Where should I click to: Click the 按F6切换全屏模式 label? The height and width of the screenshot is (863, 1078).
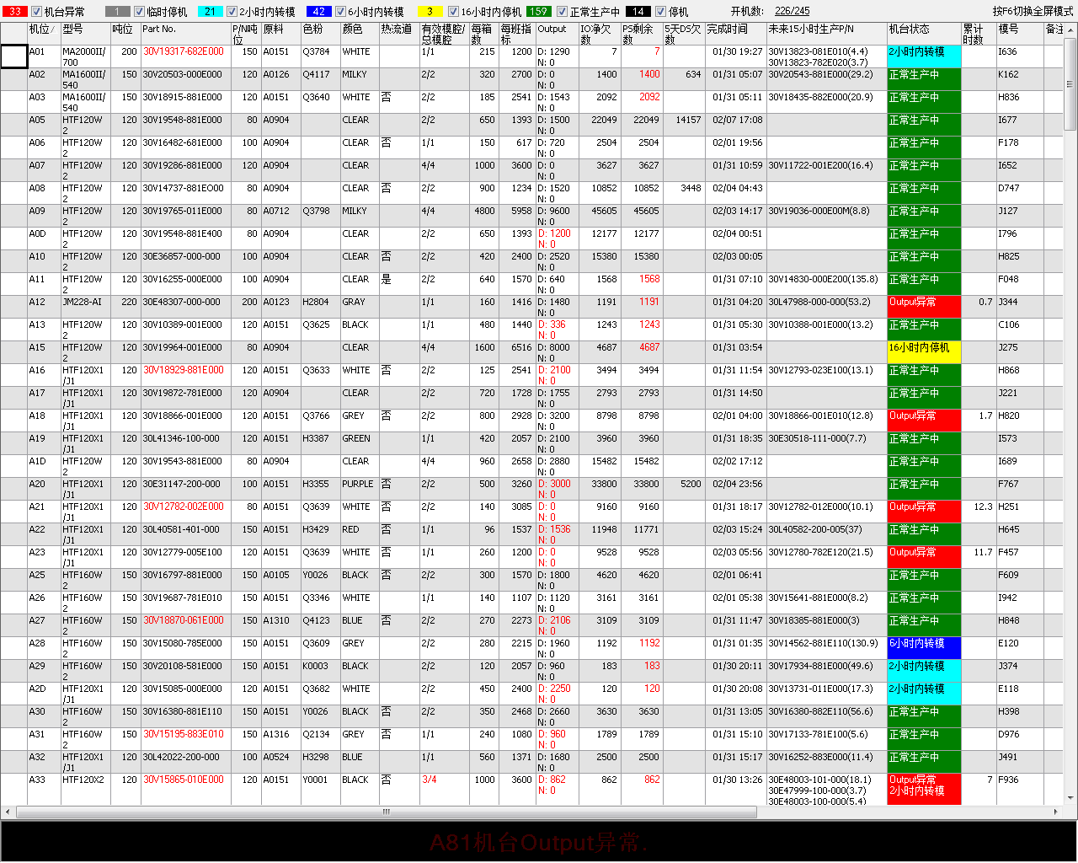coord(1033,12)
